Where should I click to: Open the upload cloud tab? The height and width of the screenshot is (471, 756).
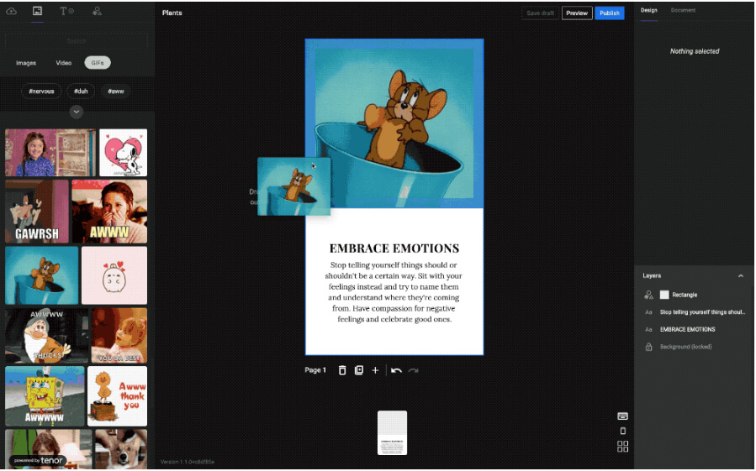click(11, 11)
